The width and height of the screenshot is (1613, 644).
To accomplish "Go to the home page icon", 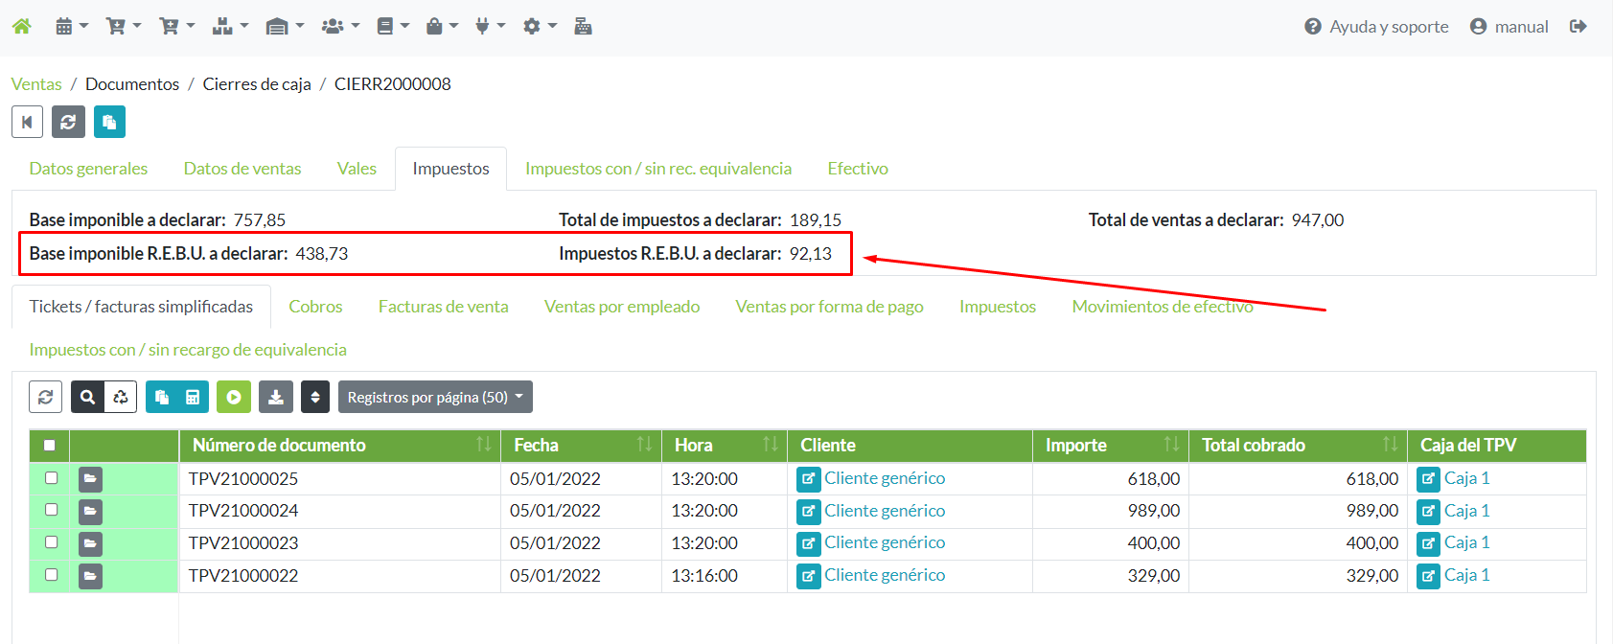I will (x=22, y=27).
